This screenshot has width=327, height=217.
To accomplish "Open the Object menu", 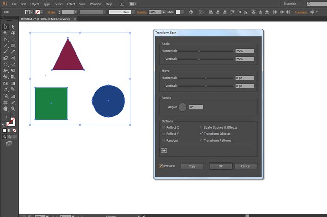I will [x=35, y=4].
